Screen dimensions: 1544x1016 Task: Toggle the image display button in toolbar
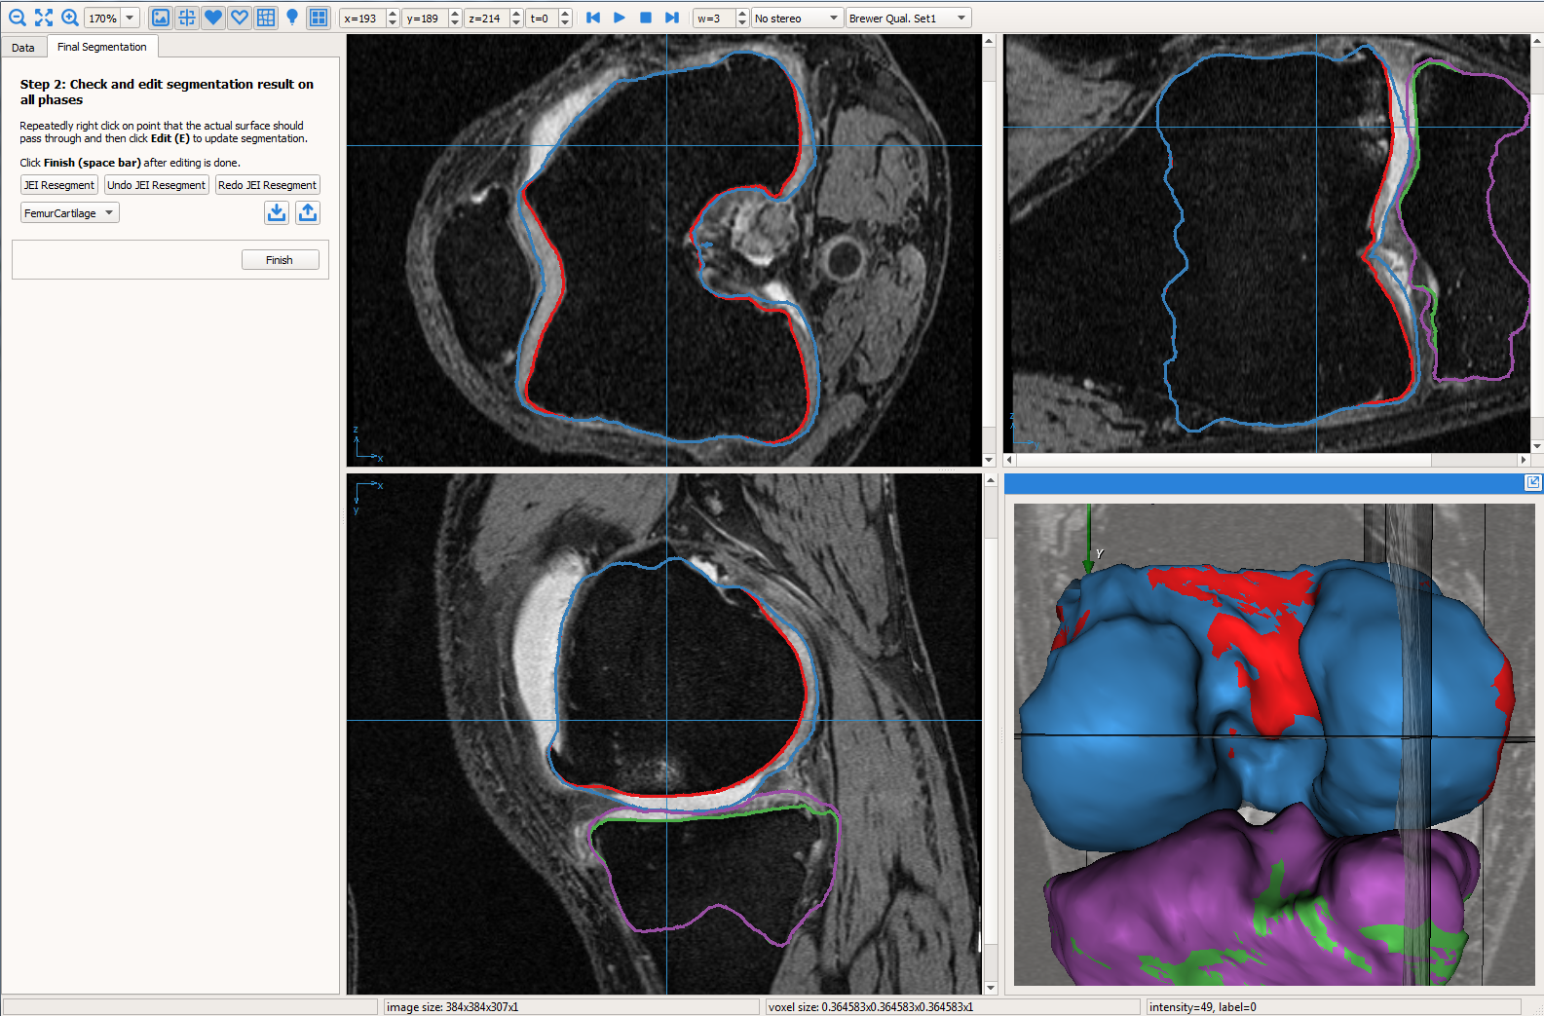[161, 18]
